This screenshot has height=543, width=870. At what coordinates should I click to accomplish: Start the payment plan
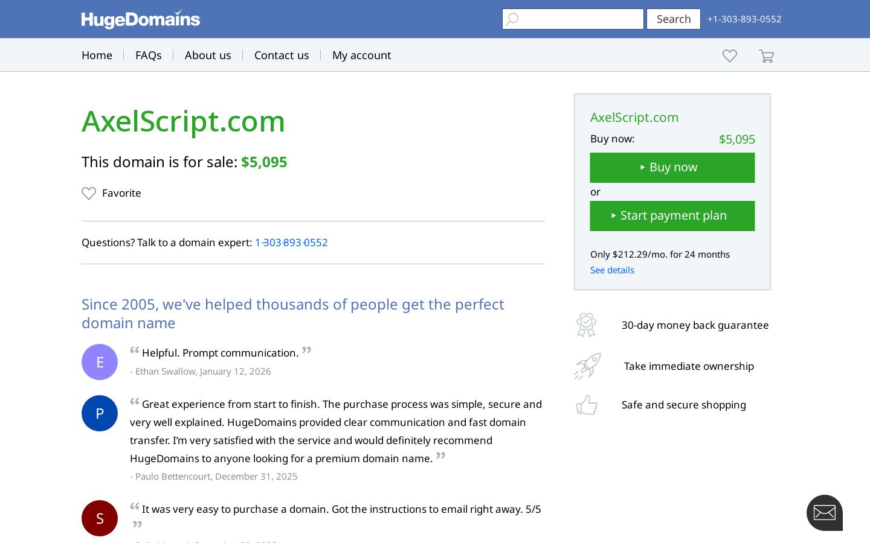pyautogui.click(x=672, y=216)
